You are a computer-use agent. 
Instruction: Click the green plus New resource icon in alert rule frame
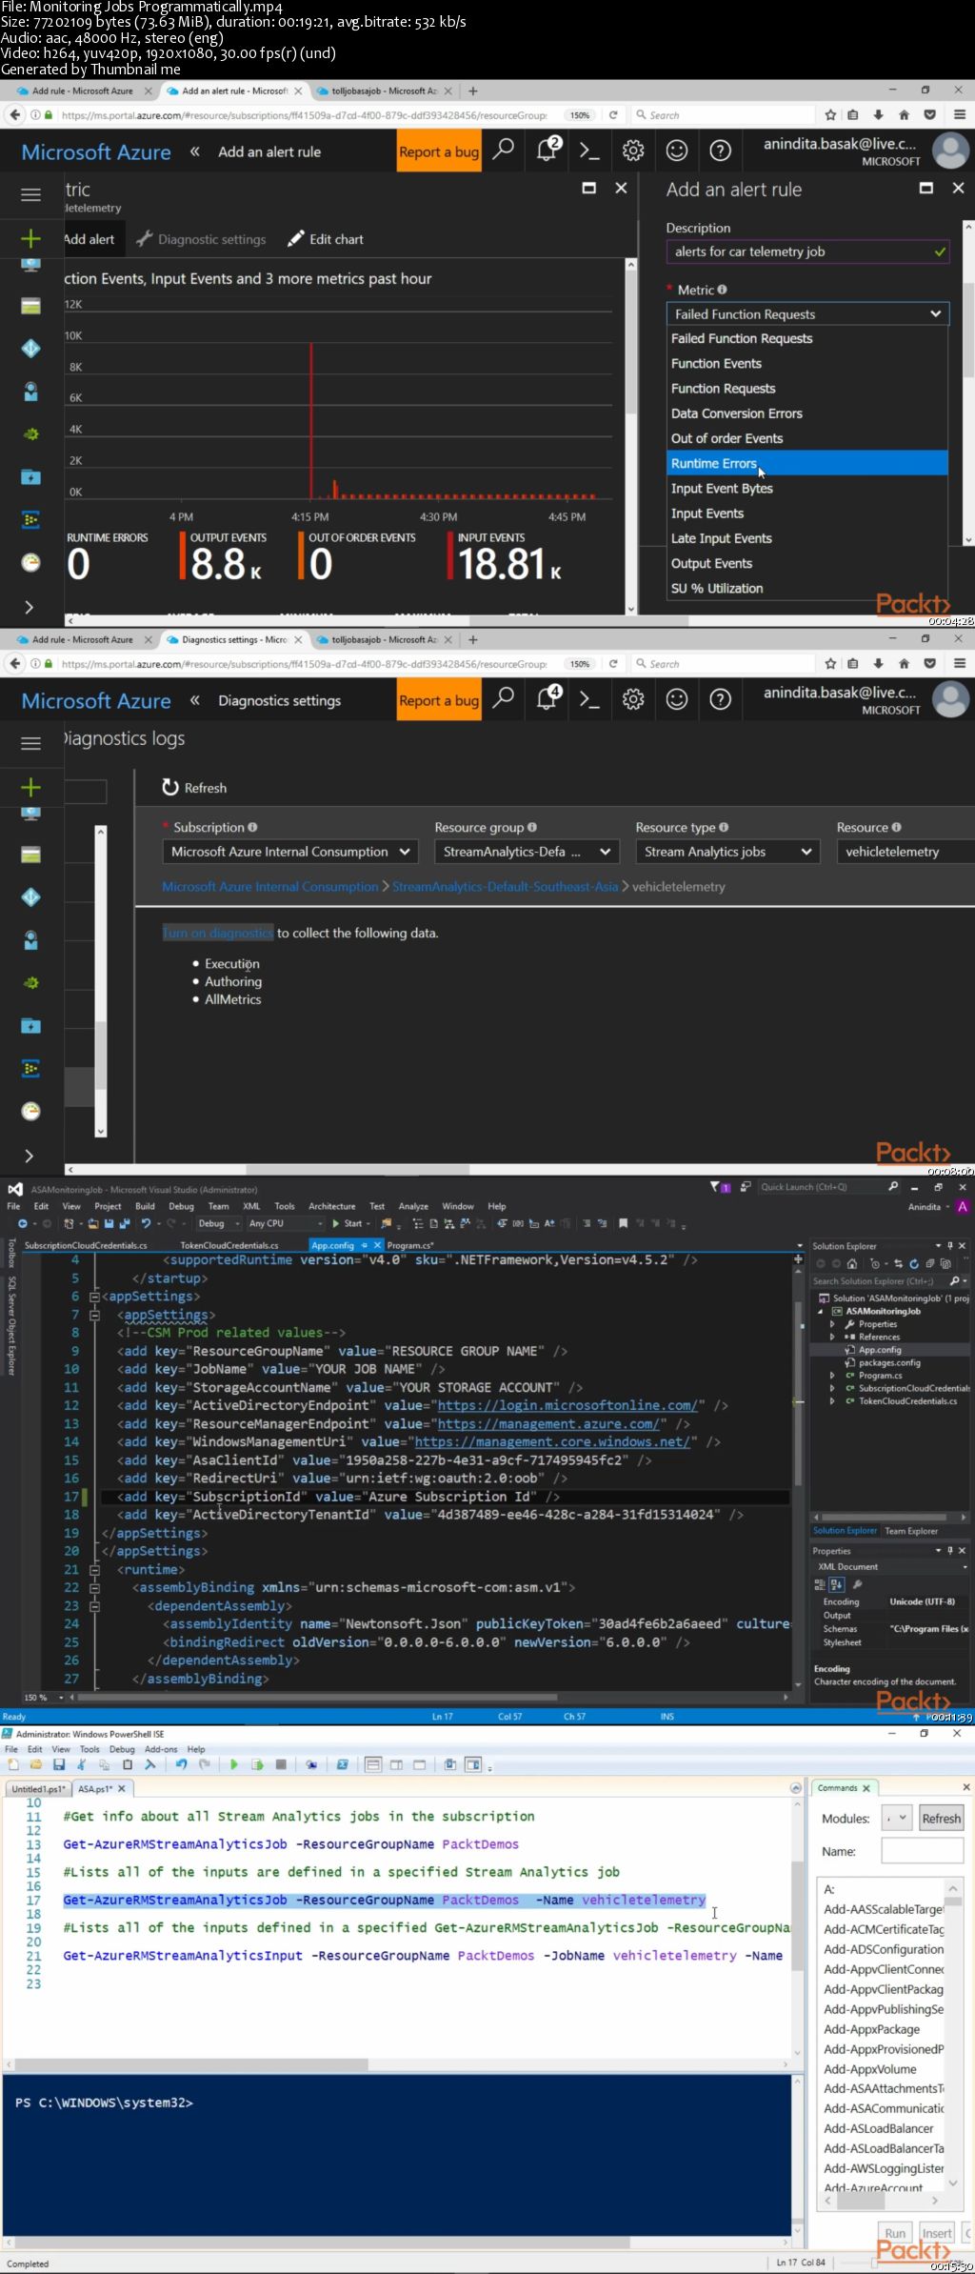(x=31, y=238)
